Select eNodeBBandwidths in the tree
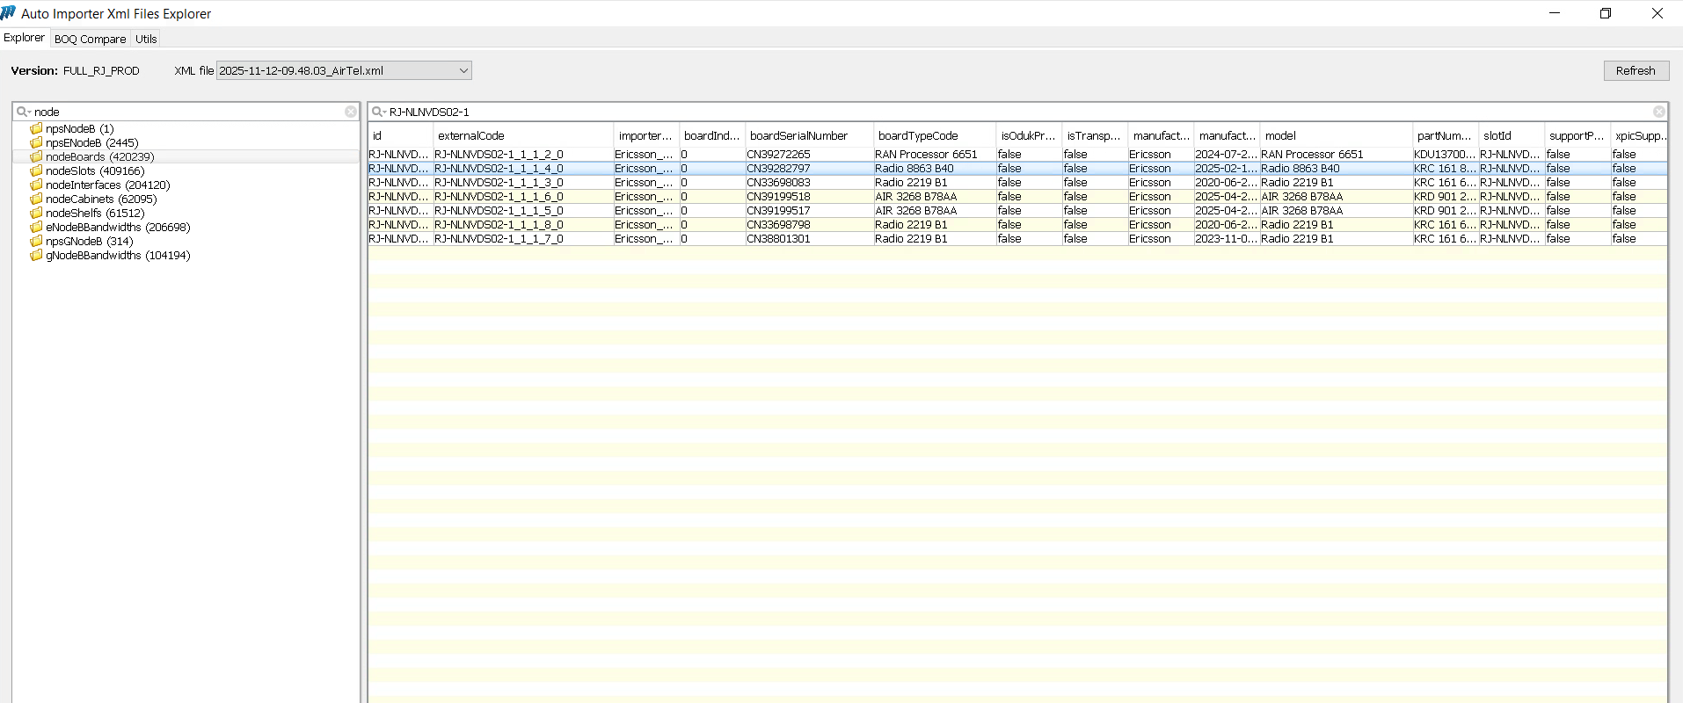This screenshot has width=1683, height=703. coord(118,227)
